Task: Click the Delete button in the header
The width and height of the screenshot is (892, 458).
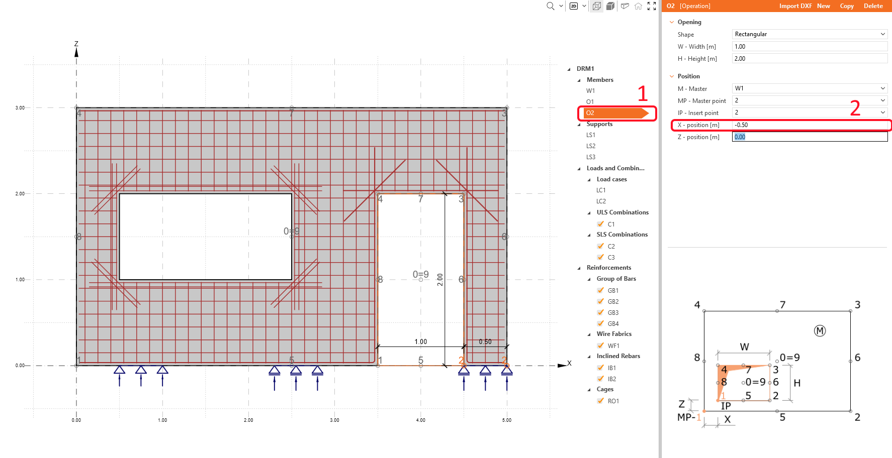Action: pos(873,6)
